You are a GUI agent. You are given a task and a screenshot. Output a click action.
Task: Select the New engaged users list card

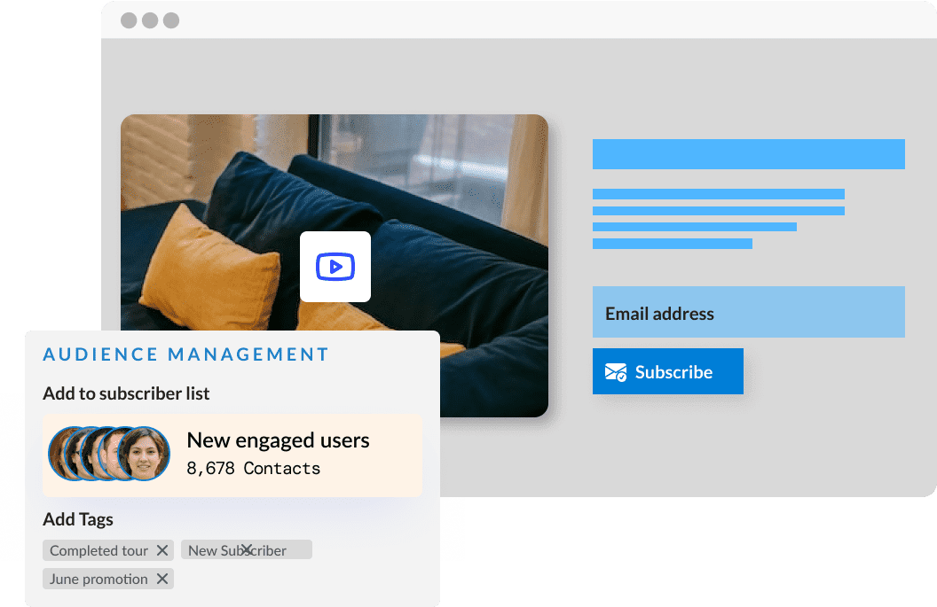232,455
